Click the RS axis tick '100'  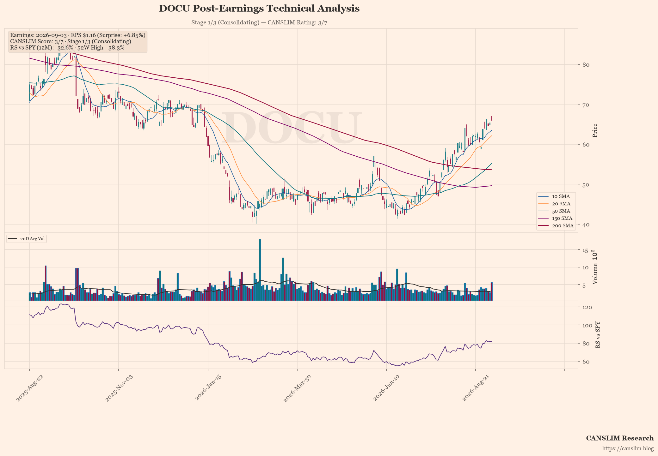(x=587, y=325)
